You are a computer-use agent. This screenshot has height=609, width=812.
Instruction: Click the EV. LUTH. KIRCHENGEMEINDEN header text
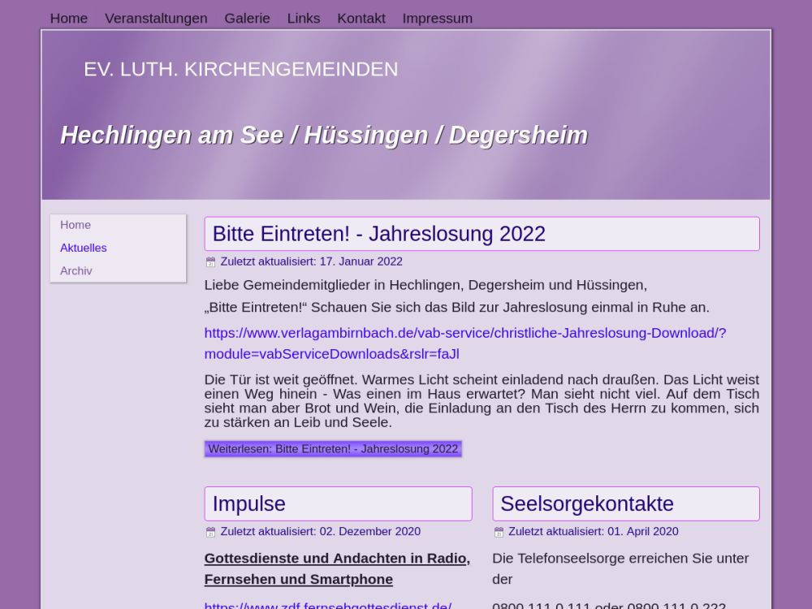(x=241, y=70)
